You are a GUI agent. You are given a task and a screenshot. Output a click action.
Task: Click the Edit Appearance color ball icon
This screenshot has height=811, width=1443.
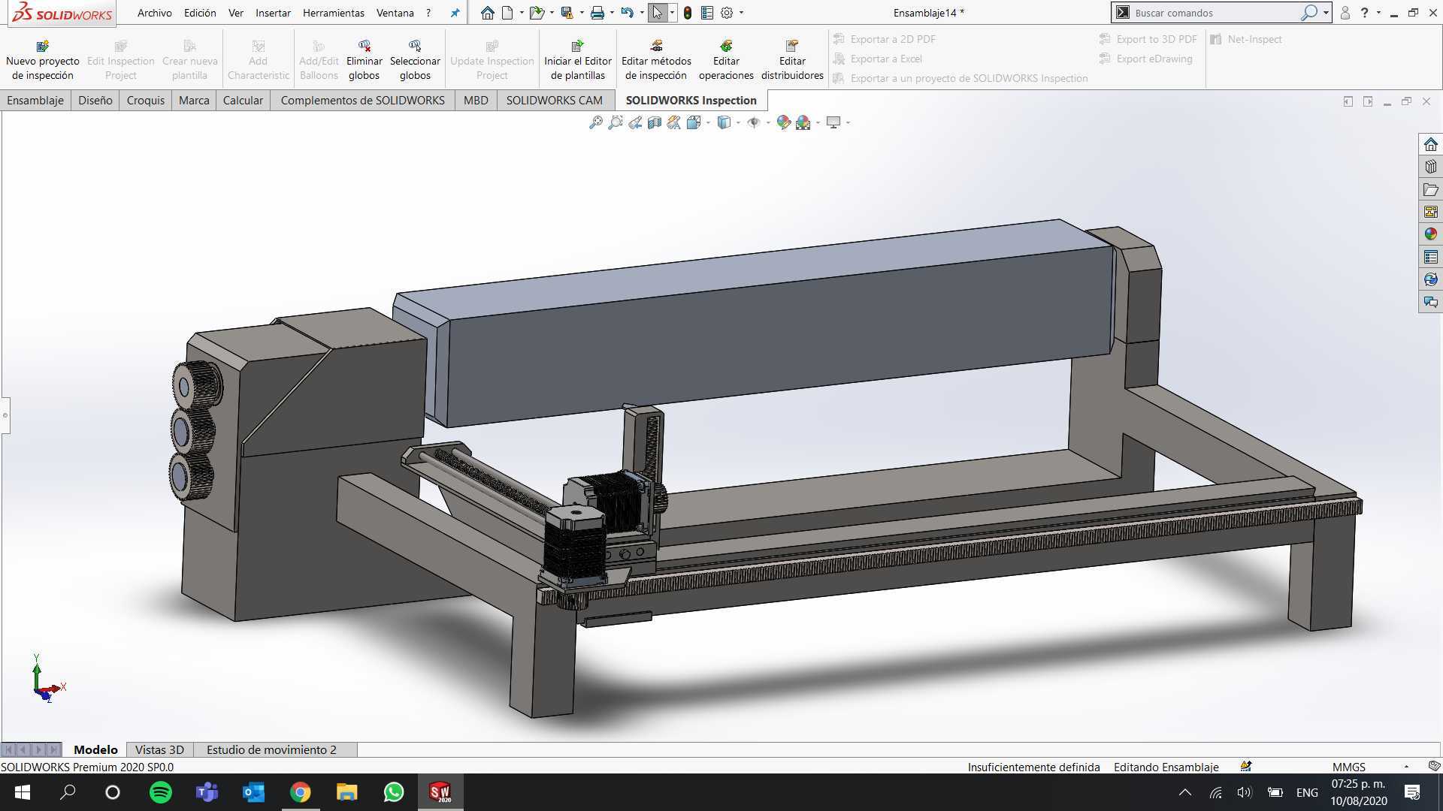click(x=783, y=122)
